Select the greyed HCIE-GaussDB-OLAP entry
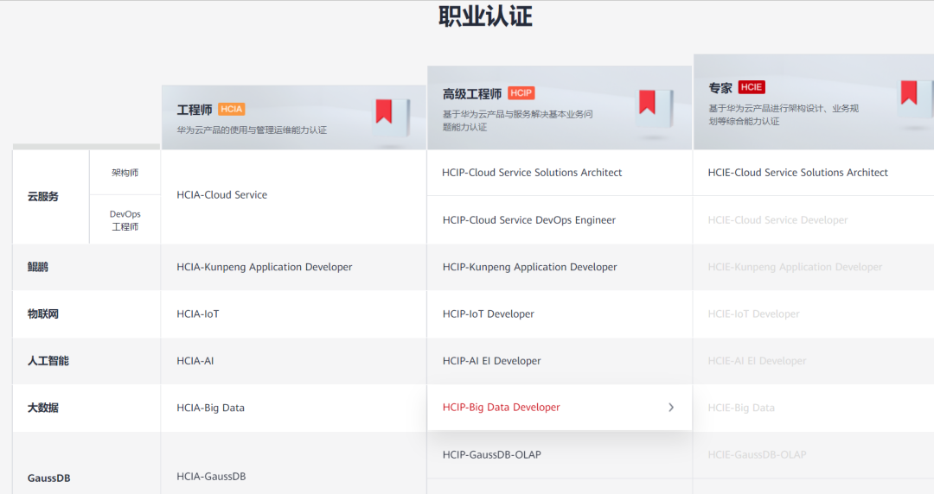Image resolution: width=934 pixels, height=494 pixels. point(757,455)
